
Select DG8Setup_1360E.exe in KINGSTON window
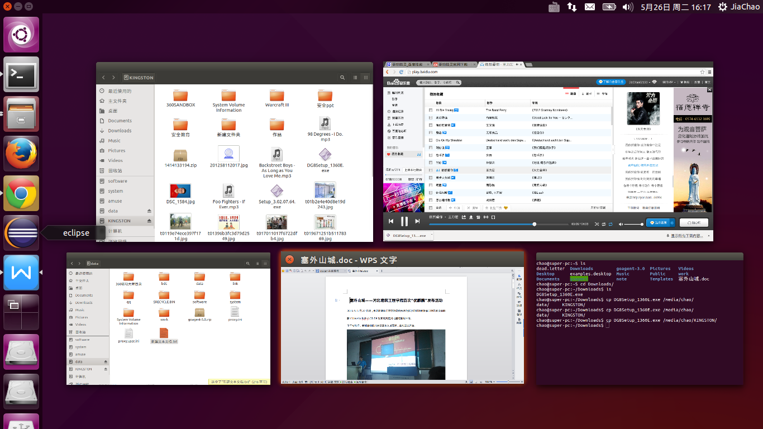point(325,161)
